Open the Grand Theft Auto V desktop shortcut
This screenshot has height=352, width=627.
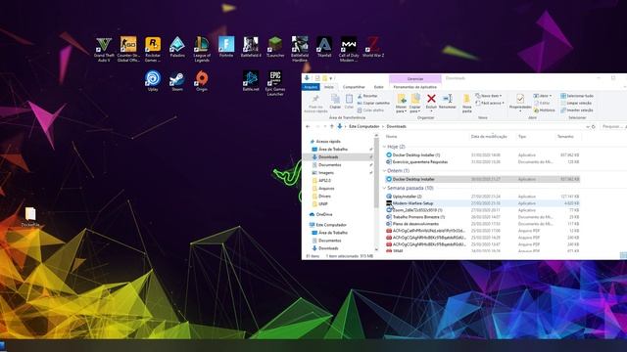(104, 49)
